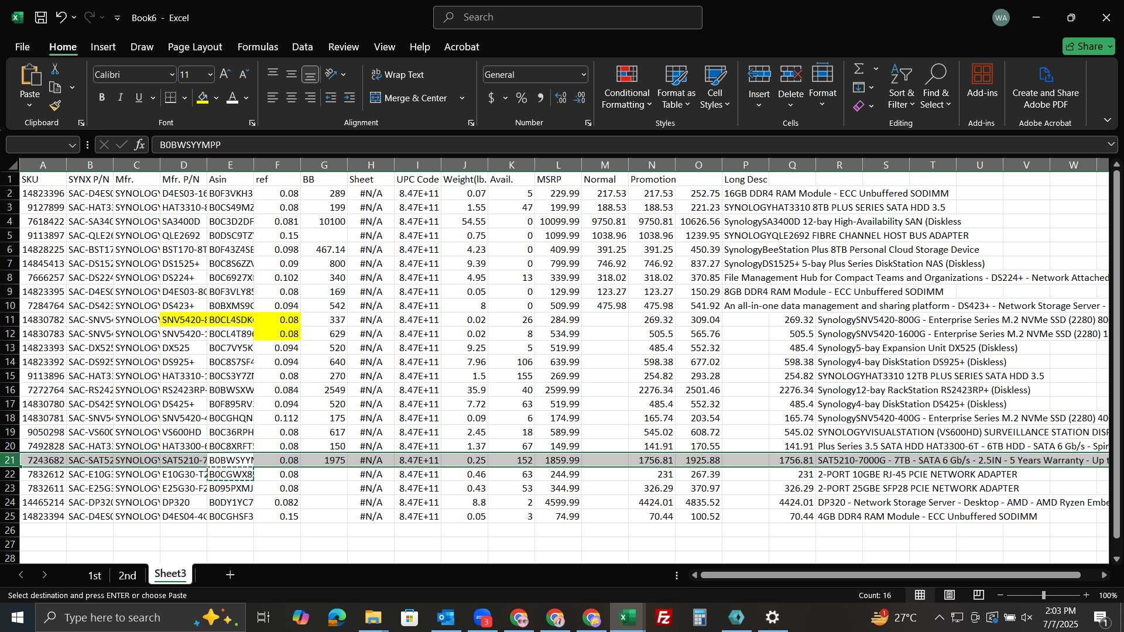Apply Percent Style format
The image size is (1124, 632).
(521, 98)
